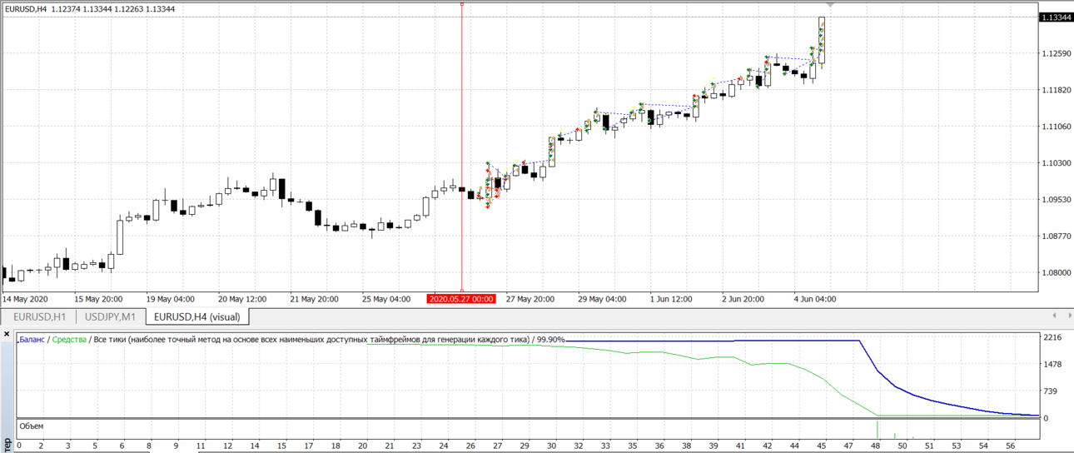Viewport: 1074px width, 453px height.
Task: Click the 2216 balance scale value
Action: [1052, 338]
